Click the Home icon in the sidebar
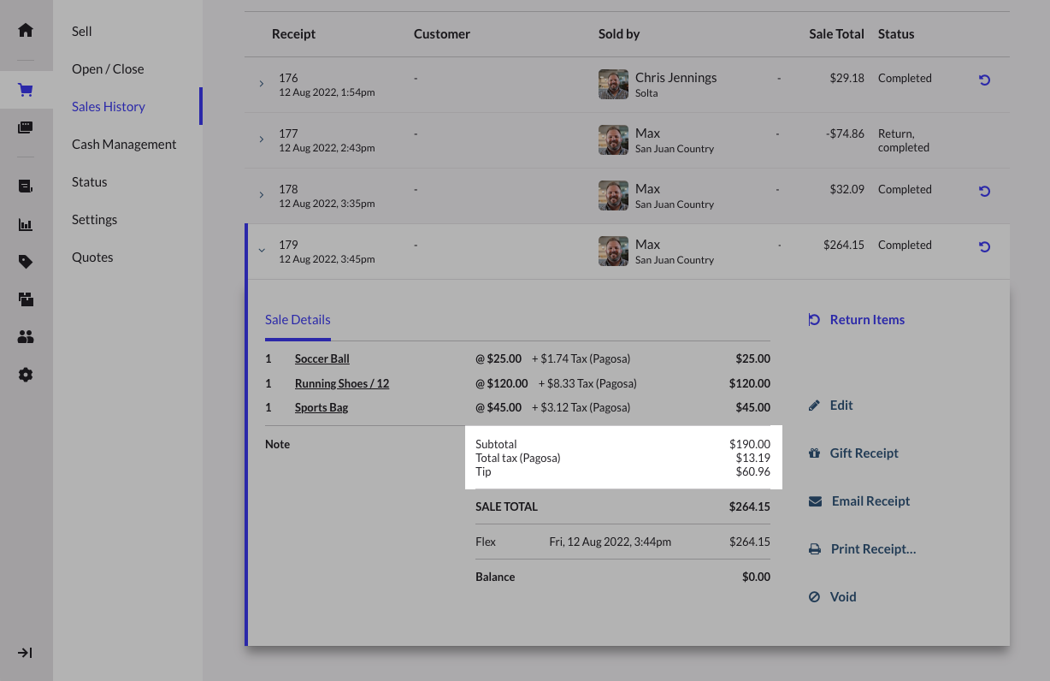 tap(26, 31)
